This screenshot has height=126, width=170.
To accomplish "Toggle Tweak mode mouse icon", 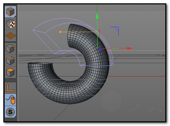I will [x=10, y=100].
